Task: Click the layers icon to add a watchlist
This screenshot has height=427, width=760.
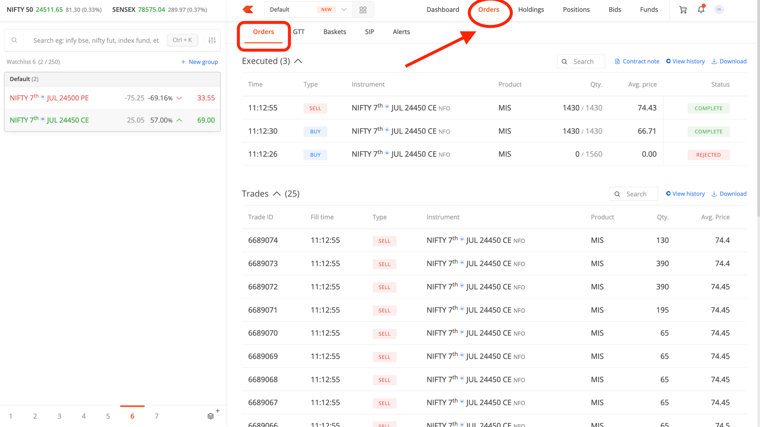Action: (x=211, y=416)
